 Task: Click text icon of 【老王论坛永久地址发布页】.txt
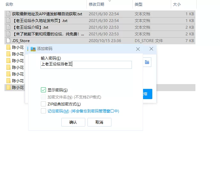coord(8,21)
